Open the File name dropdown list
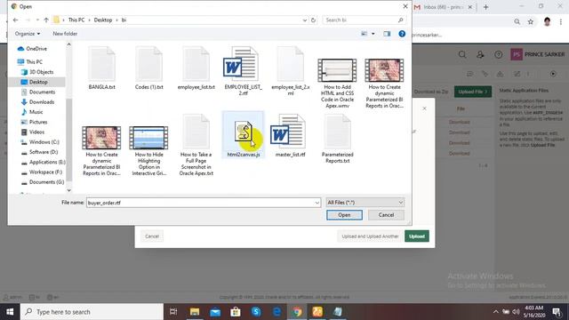Viewport: 569px width, 320px height. tap(317, 203)
